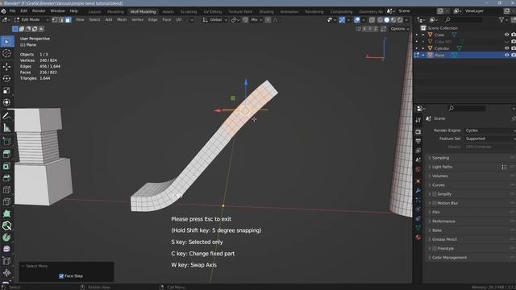Click the outliner search field
516x290 pixels.
point(464,20)
